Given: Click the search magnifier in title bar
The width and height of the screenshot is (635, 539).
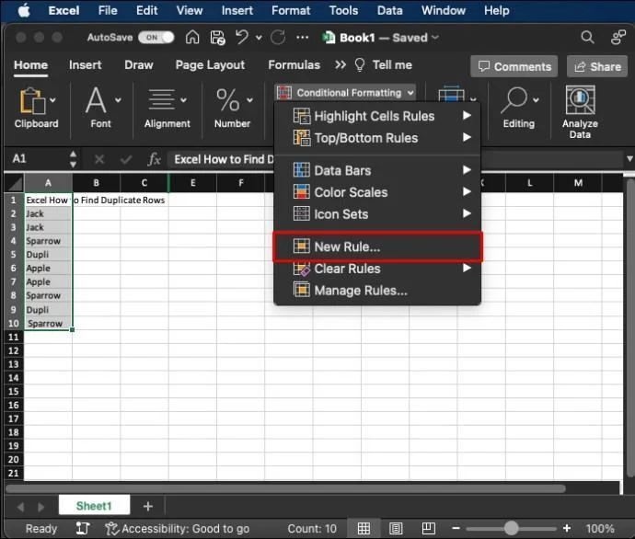Looking at the screenshot, I should pyautogui.click(x=587, y=38).
